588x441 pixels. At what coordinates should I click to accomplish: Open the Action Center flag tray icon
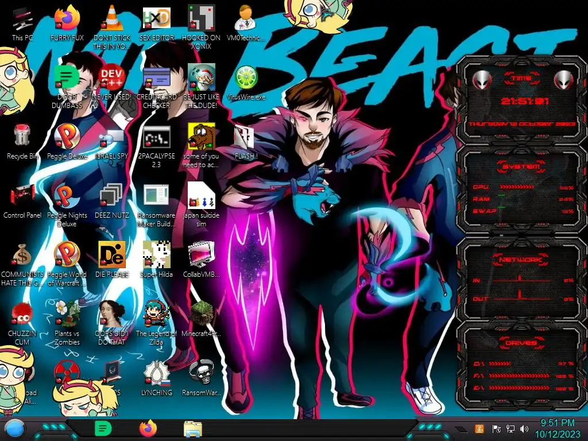click(x=497, y=429)
